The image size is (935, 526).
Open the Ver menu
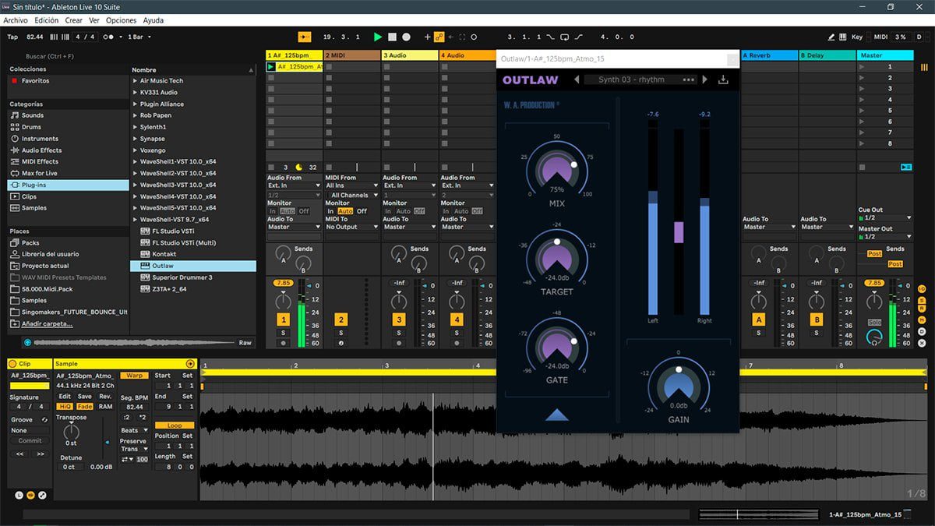94,20
